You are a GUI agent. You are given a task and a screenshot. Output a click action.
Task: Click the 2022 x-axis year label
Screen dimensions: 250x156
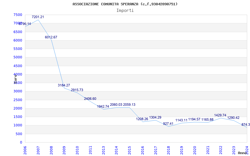coord(221,150)
